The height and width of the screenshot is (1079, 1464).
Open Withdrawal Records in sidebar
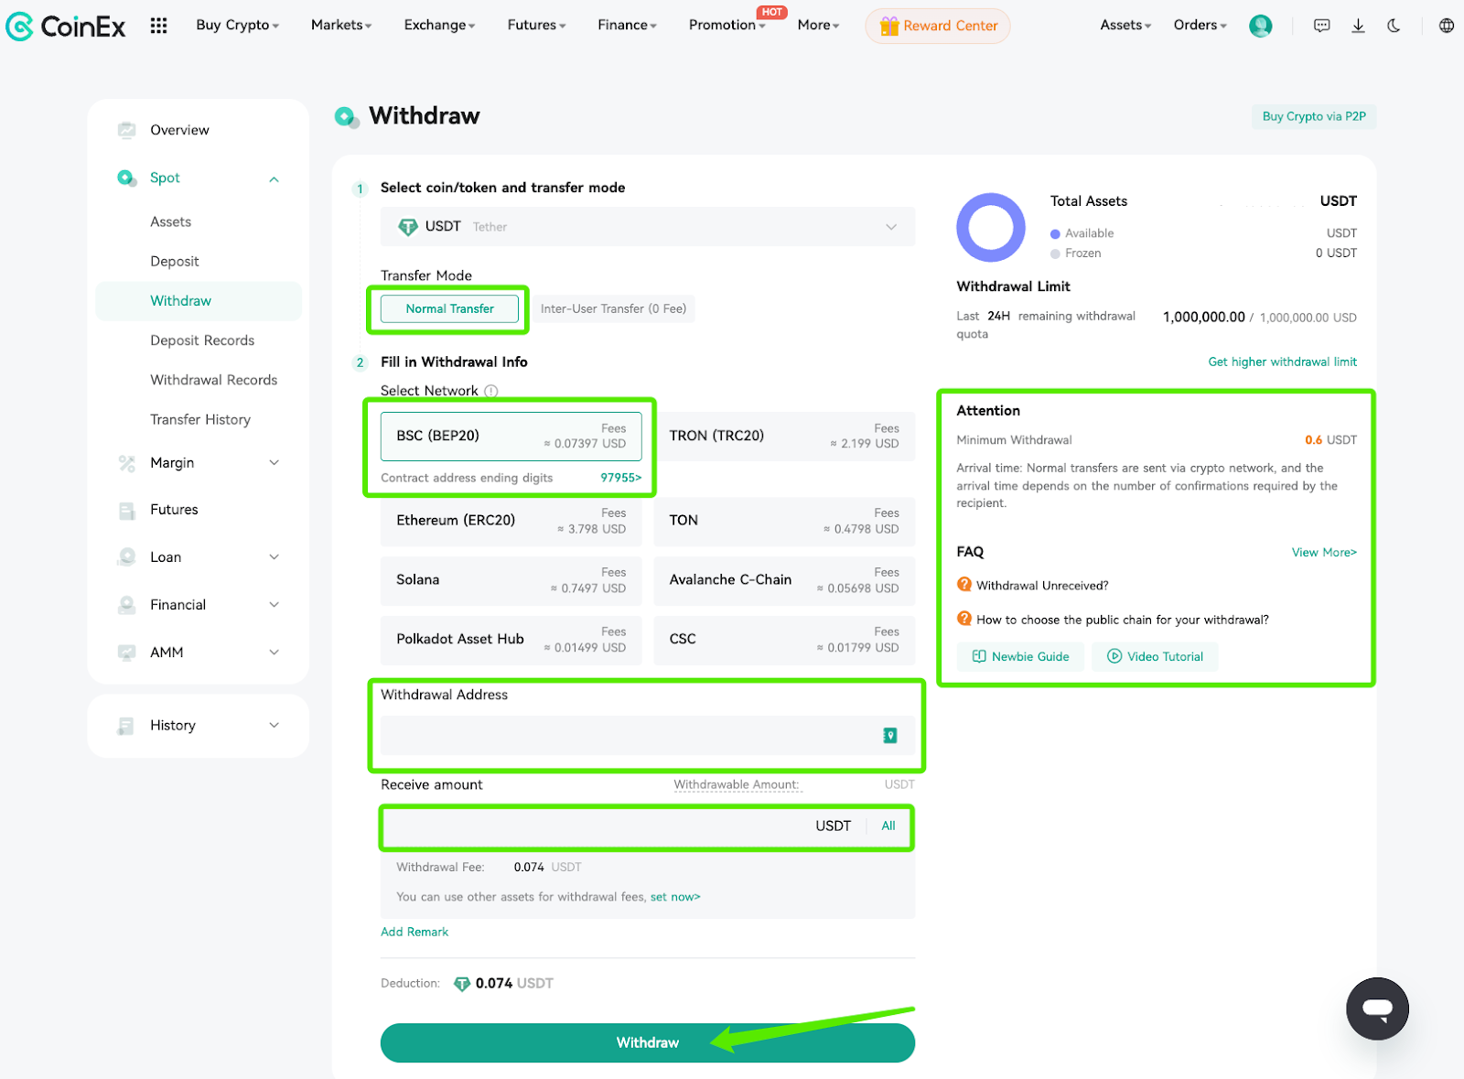tap(214, 380)
